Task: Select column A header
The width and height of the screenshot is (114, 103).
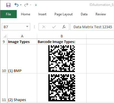Action: pos(22,36)
